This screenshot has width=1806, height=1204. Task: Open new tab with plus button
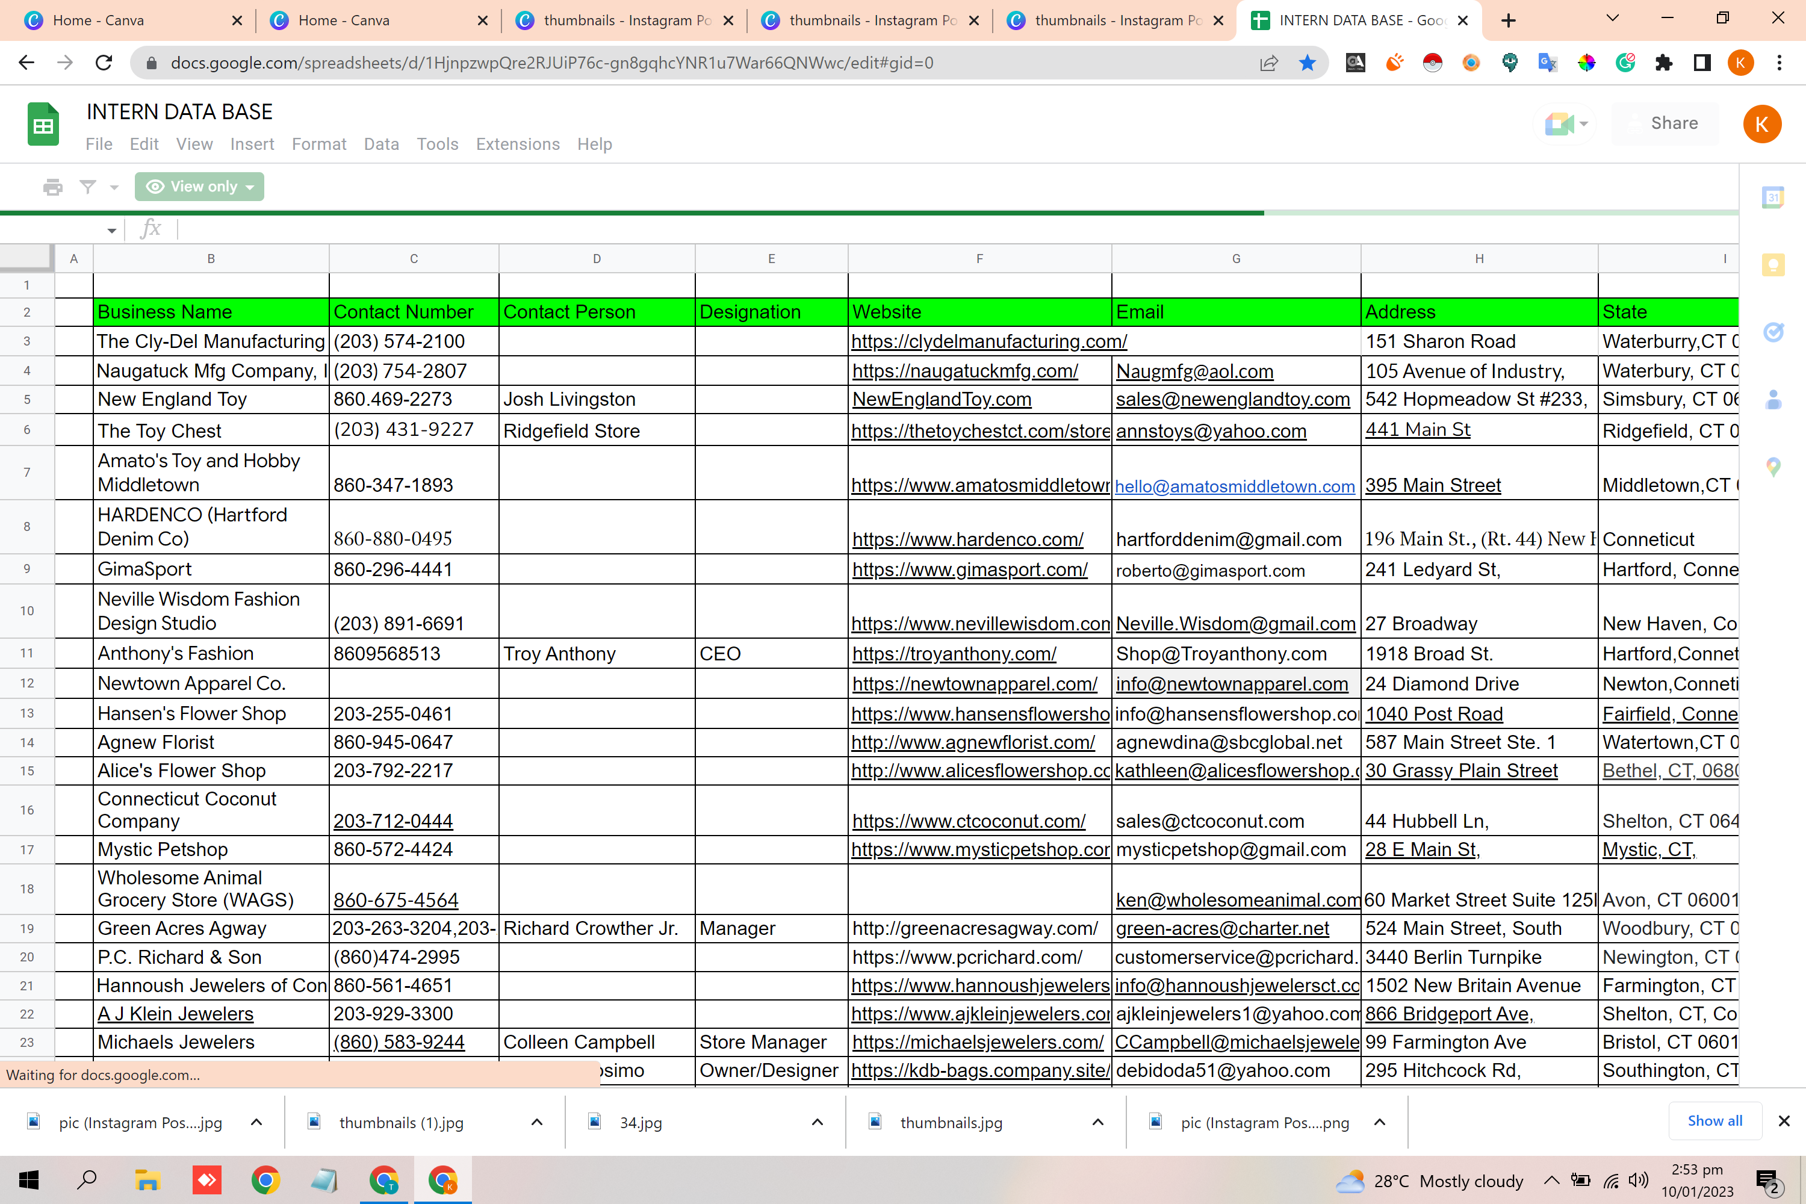point(1508,20)
